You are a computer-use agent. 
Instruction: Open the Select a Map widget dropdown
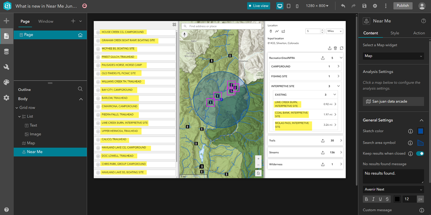(x=393, y=56)
